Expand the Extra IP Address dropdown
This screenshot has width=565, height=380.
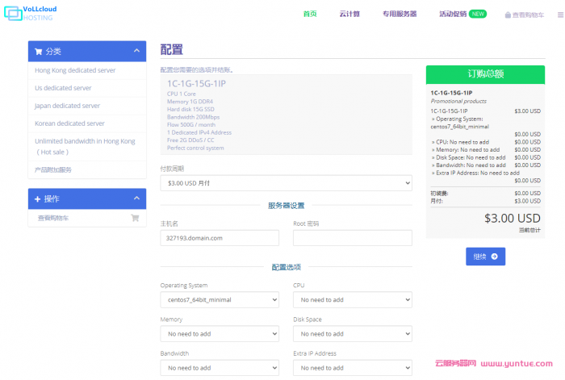(352, 368)
